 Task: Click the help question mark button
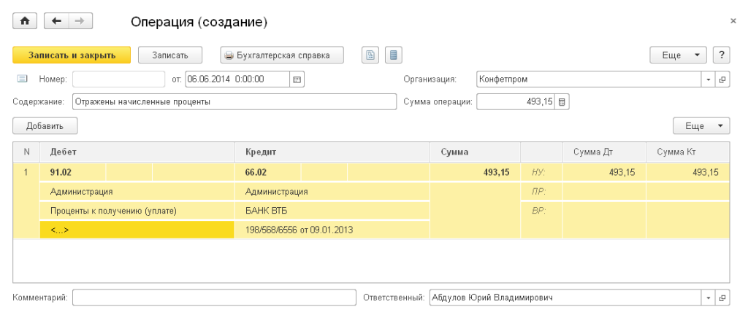point(722,55)
